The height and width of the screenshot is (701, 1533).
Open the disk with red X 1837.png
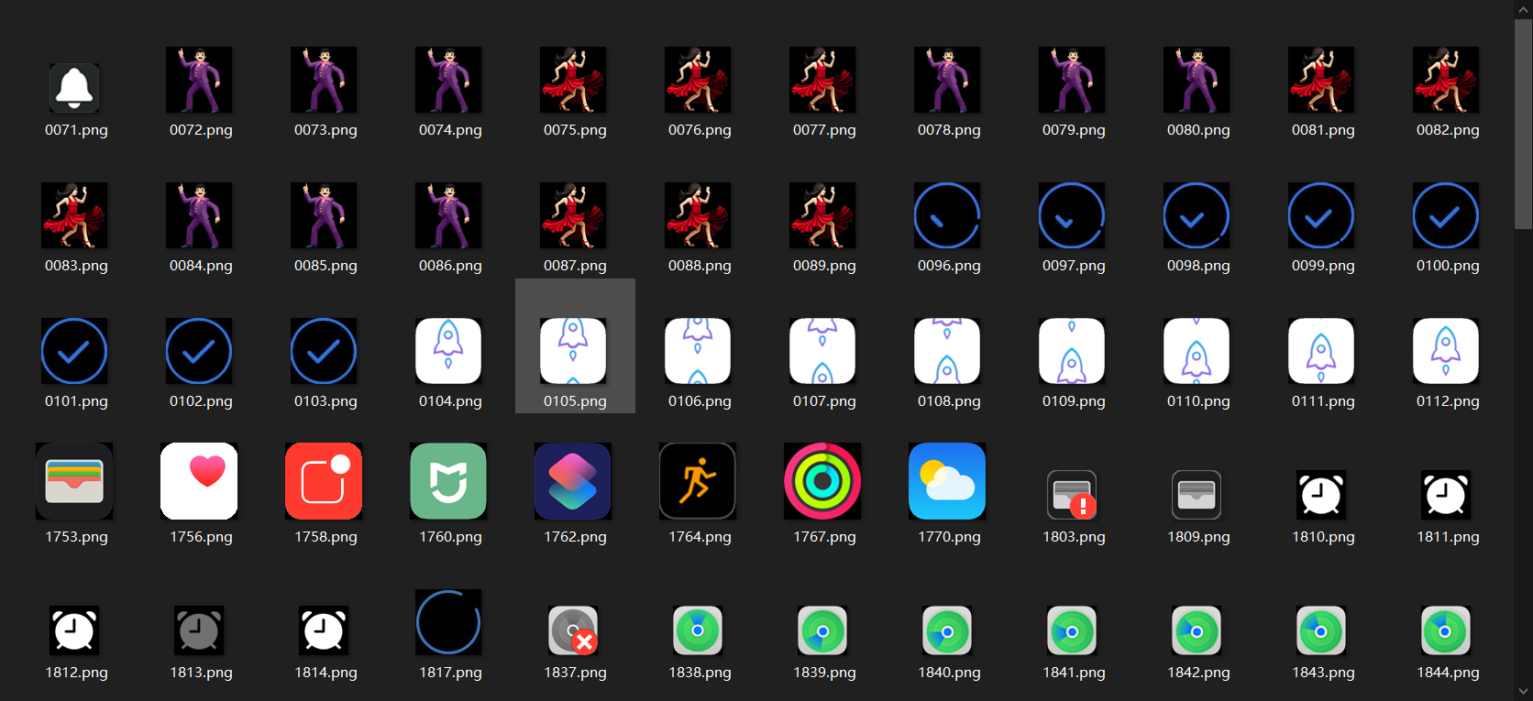[x=573, y=630]
